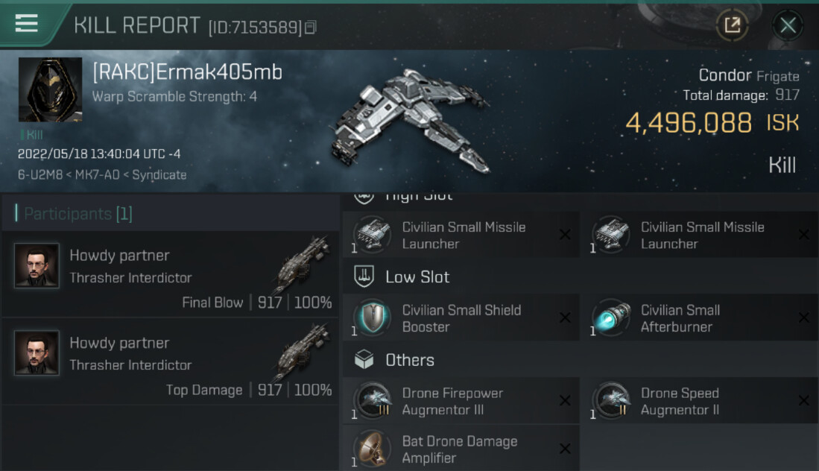This screenshot has height=471, width=819.
Task: Click the Drone Speed Augmentor II icon
Action: tap(612, 400)
